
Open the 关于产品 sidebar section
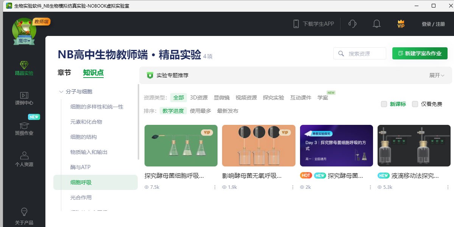click(24, 216)
